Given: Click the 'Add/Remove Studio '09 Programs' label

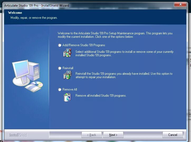Looking at the screenshot, I should pos(84,45).
